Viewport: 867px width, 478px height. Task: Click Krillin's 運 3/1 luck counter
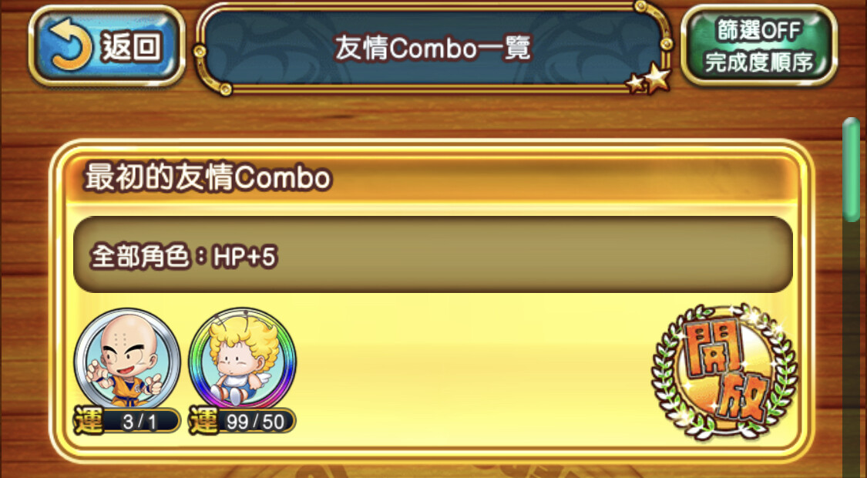(x=127, y=422)
